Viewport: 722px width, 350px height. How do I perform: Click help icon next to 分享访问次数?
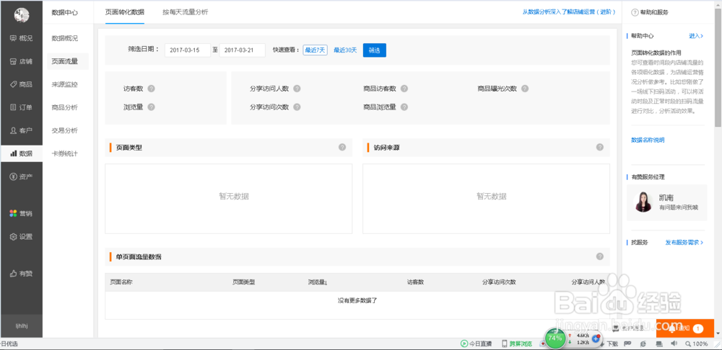point(297,107)
